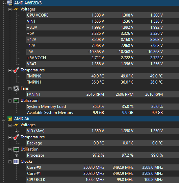179x183 pixels.
Task: Click the thermometer icon under AMD A6
Action: (16, 137)
